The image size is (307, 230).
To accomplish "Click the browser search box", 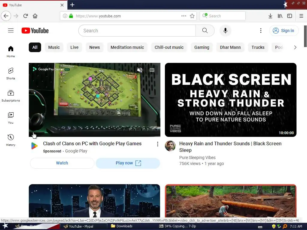I will pos(223,16).
